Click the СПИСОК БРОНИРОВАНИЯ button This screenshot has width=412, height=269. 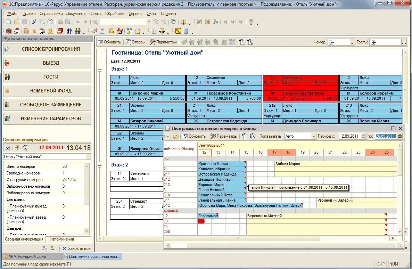click(x=47, y=49)
